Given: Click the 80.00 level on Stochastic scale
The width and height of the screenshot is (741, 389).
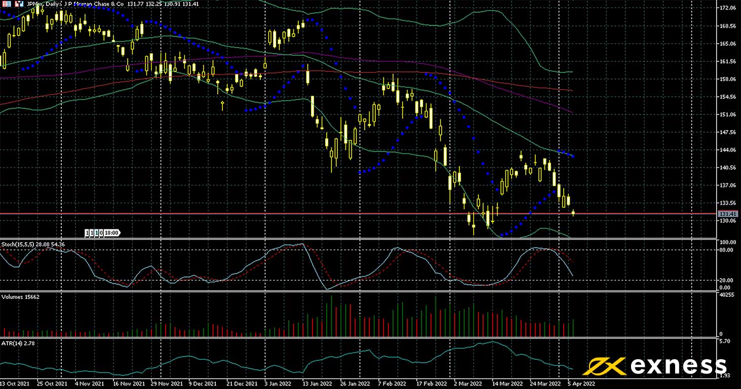Looking at the screenshot, I should [x=726, y=250].
